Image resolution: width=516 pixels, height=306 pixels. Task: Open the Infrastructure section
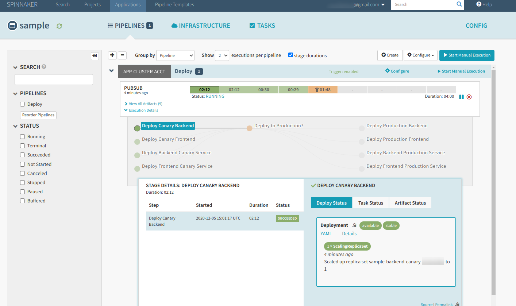200,26
